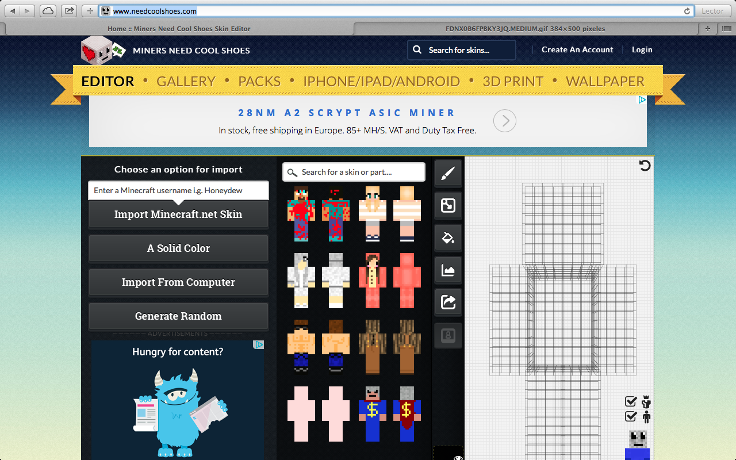Click the Safari forward arrow button
The image size is (736, 460).
point(28,11)
